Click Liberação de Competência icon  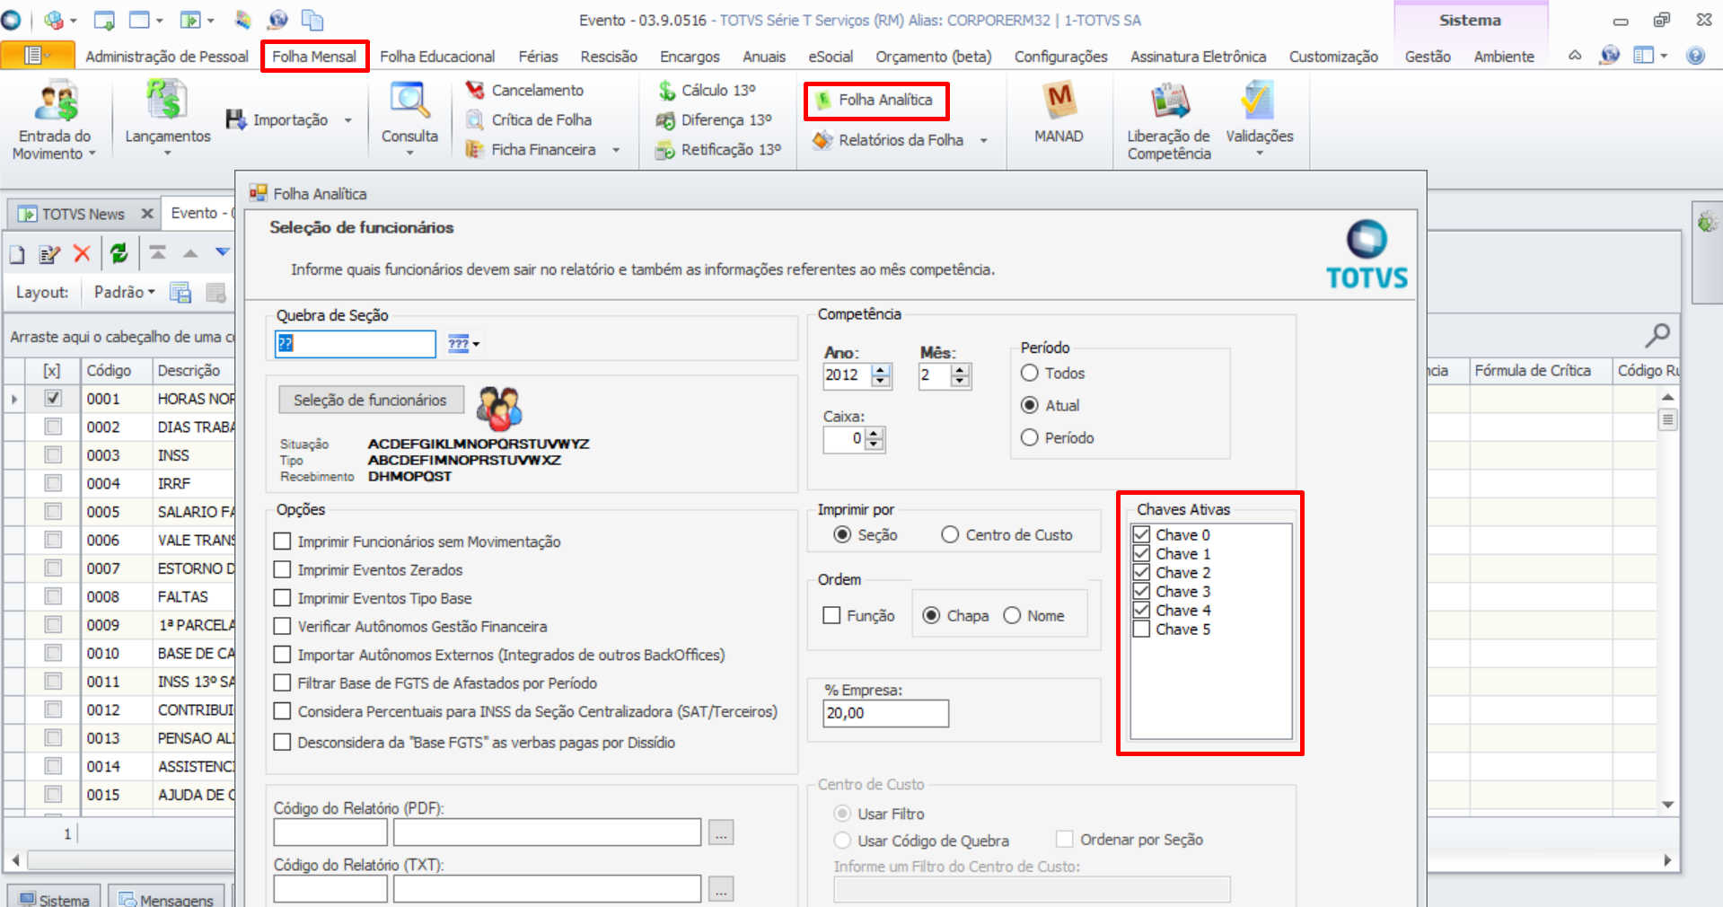pos(1169,101)
